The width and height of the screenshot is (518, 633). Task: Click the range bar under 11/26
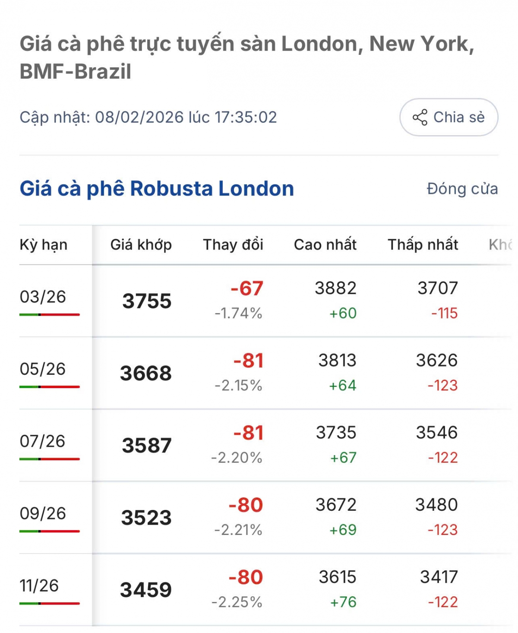(x=50, y=603)
